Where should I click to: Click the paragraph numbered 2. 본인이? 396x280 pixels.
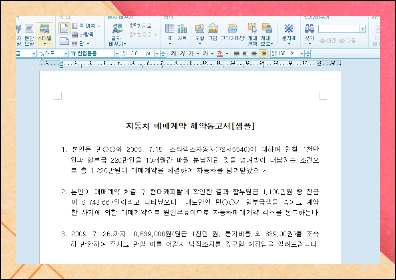[x=190, y=202]
